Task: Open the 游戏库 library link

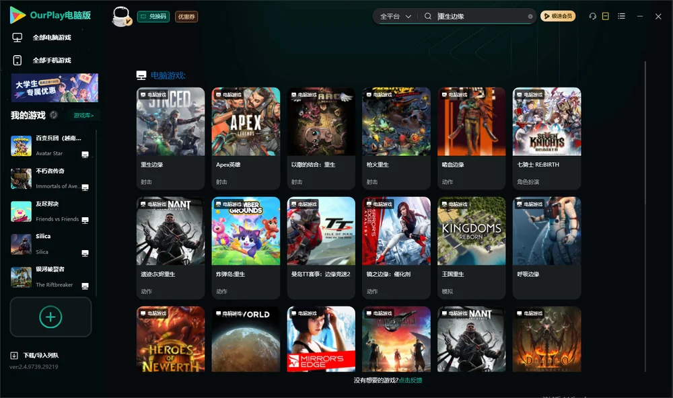Action: click(x=83, y=116)
